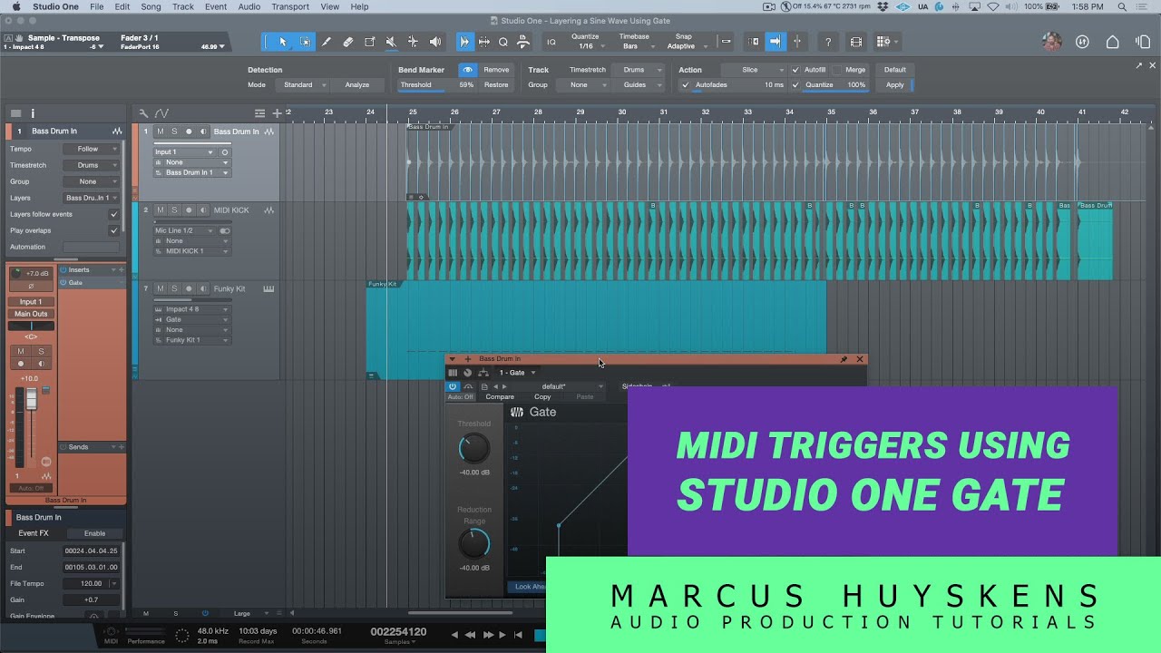Click the track wrench settings icon
Screen dimensions: 1161x653
pos(143,113)
